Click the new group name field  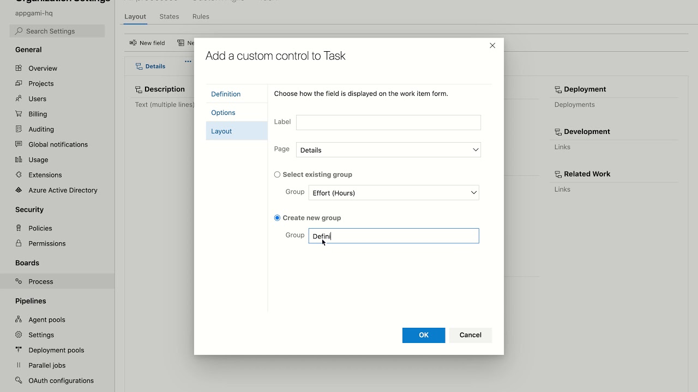tap(394, 236)
